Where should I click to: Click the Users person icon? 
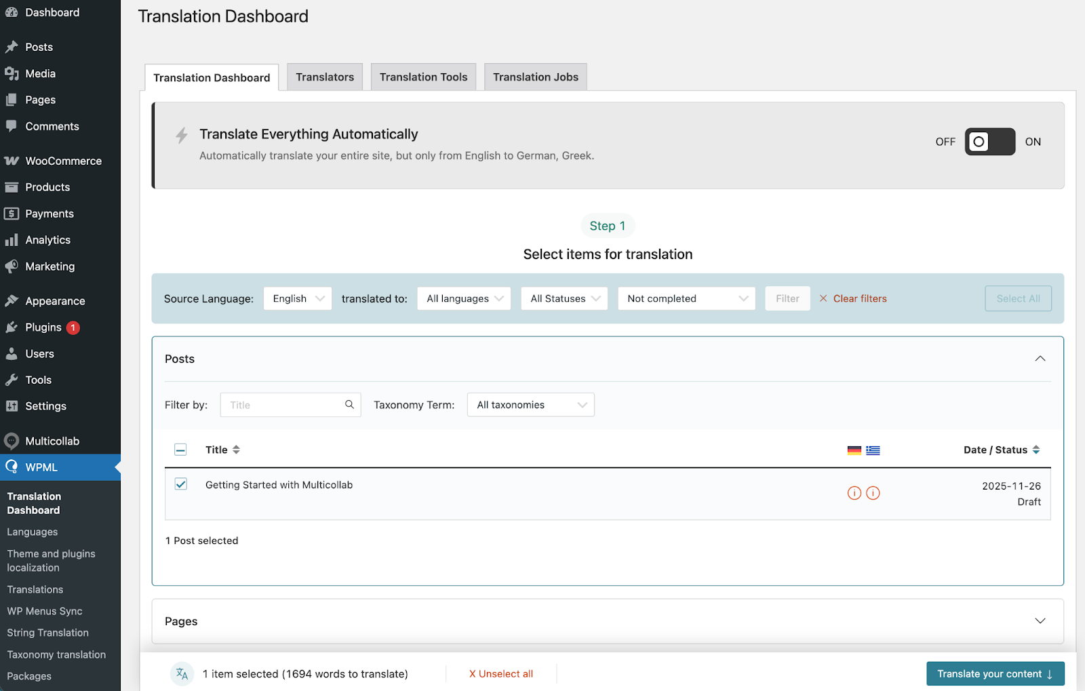coord(12,354)
